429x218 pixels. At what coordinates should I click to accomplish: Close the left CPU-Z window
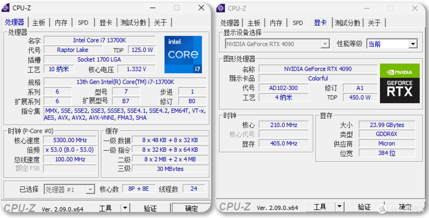[201, 8]
